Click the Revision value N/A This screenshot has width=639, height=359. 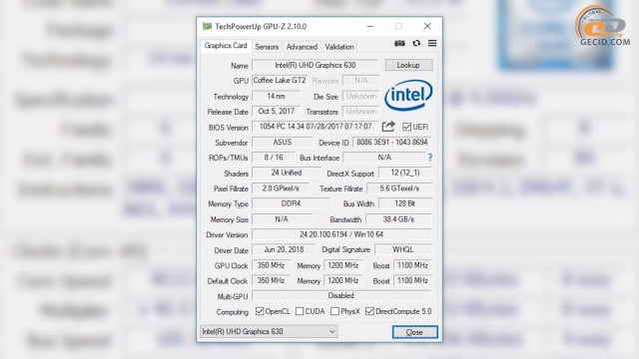click(361, 81)
